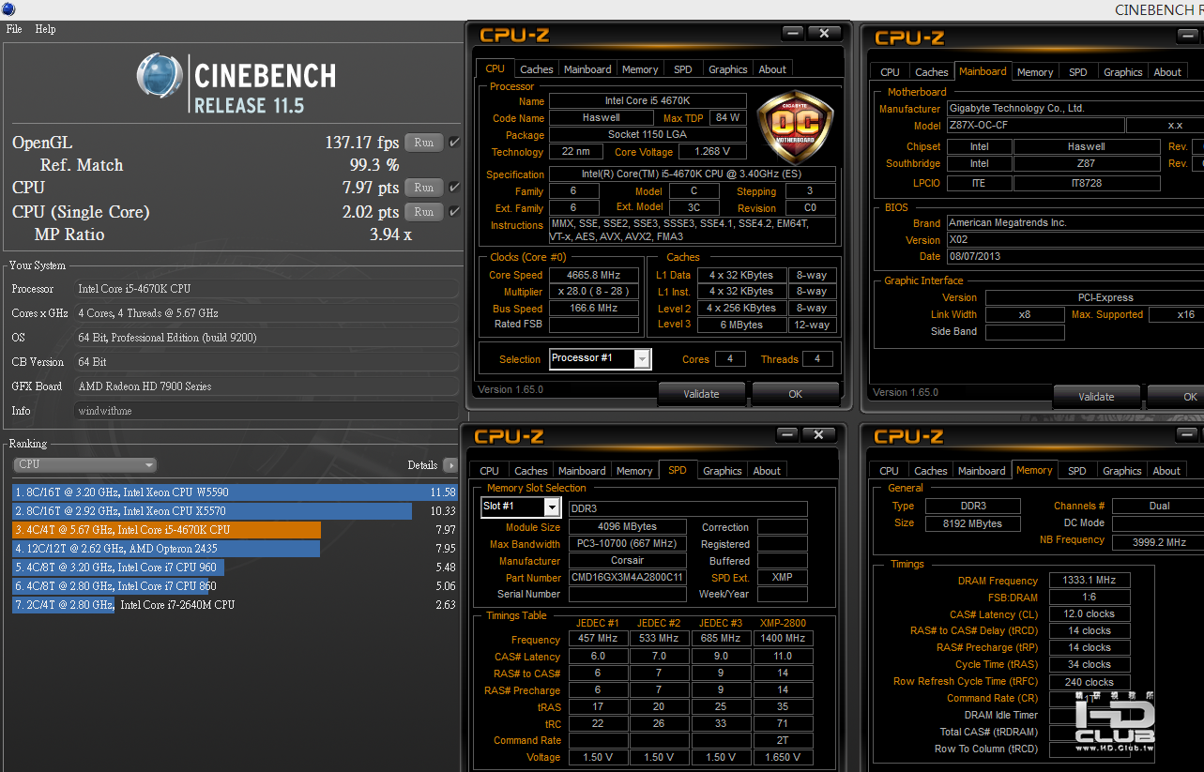Click the Part Number value CMD16GX3M4A2800C11
Screen dimensions: 1204x772
point(628,578)
